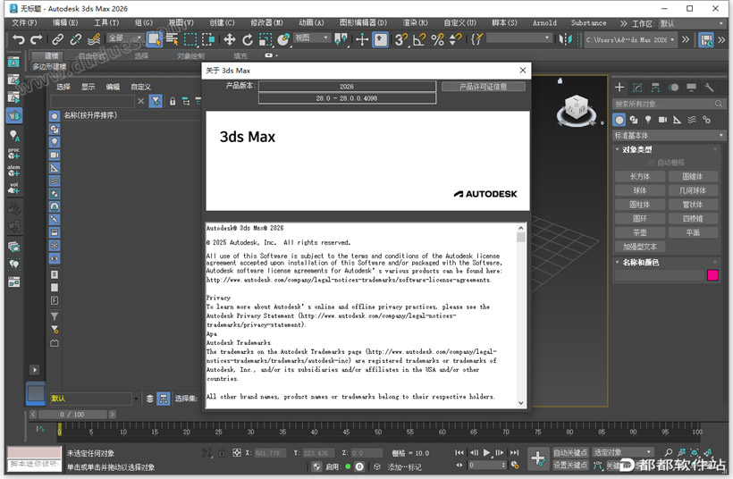Toggle the selection lock icon in status bar

[x=222, y=453]
